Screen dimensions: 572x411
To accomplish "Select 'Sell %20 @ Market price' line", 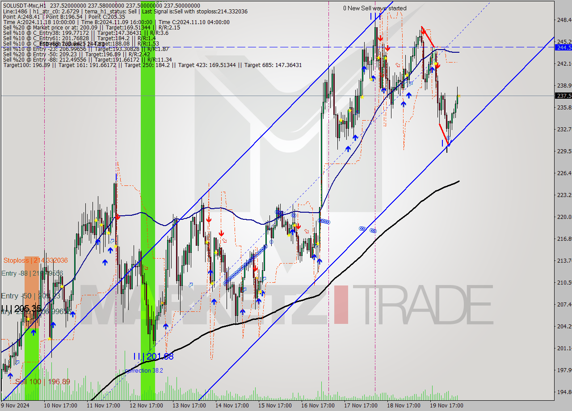I will pos(91,27).
